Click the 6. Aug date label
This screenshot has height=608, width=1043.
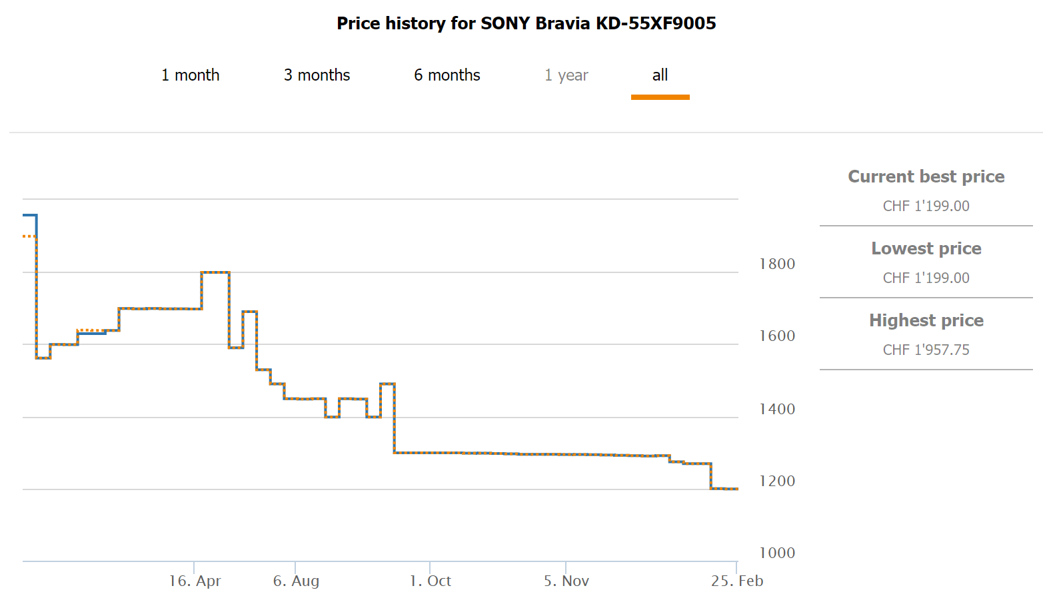[x=296, y=581]
